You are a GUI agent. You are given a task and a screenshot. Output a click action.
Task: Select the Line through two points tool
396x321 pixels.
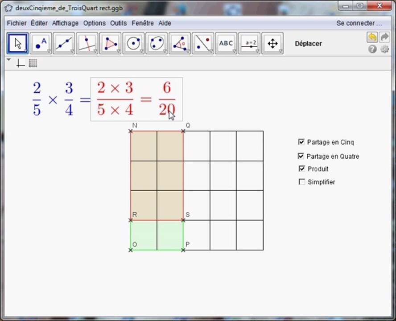tap(64, 43)
